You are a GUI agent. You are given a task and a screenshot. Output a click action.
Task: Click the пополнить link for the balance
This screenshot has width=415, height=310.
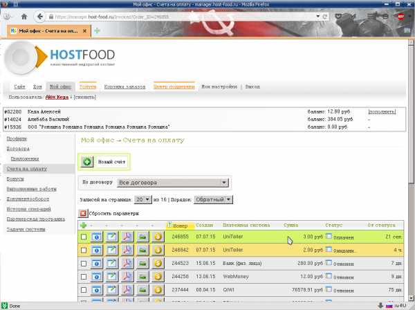(382, 111)
